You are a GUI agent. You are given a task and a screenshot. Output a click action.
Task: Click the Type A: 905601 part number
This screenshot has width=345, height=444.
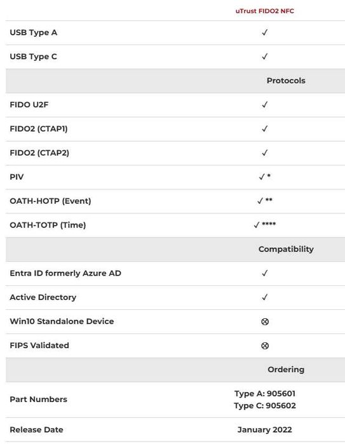click(265, 394)
